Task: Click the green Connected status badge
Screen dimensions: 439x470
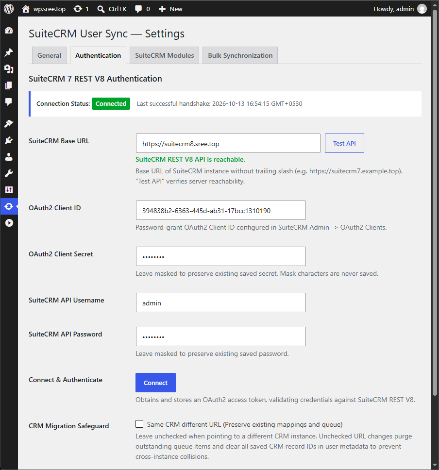Action: coord(111,104)
